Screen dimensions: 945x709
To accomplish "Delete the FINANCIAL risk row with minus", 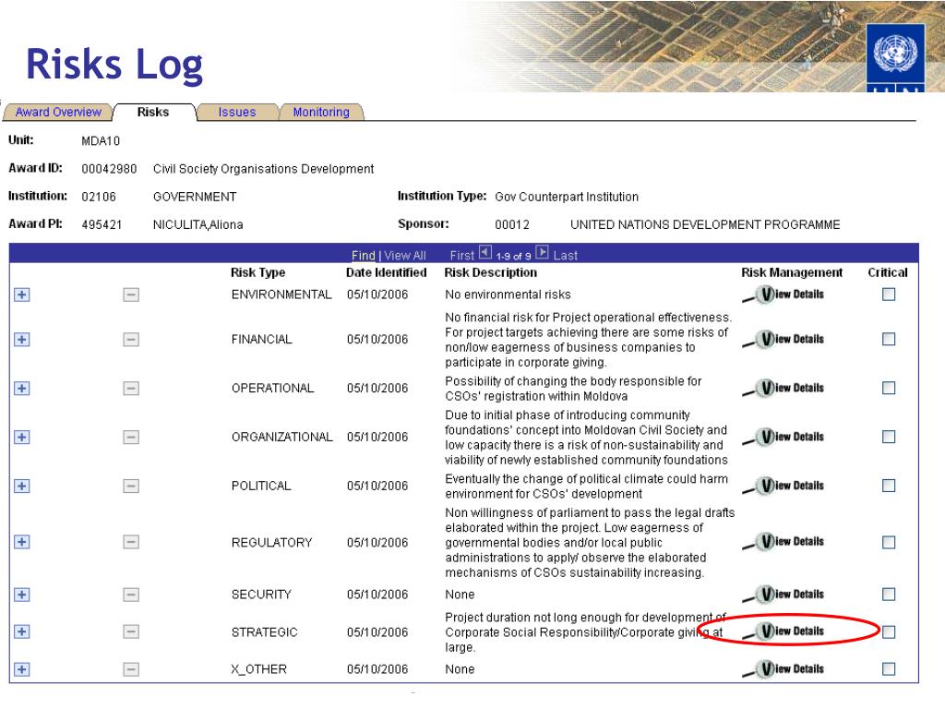I will click(x=131, y=340).
